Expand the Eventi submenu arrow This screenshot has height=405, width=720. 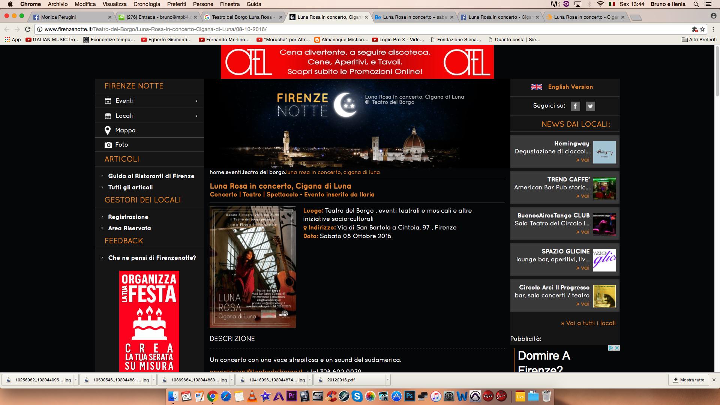coord(196,101)
